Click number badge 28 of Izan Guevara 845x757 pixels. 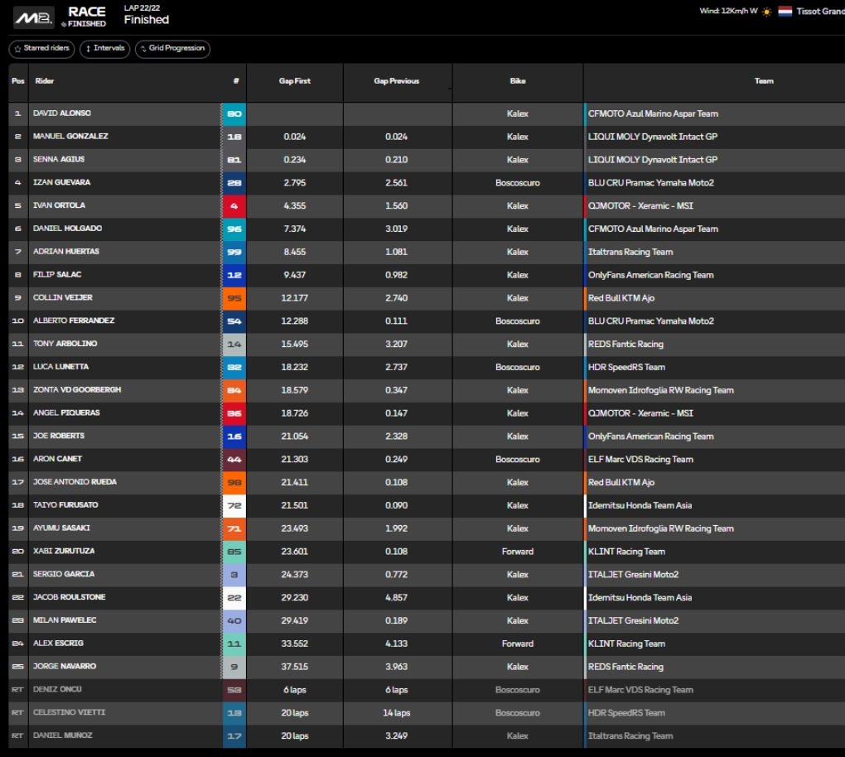tap(234, 183)
